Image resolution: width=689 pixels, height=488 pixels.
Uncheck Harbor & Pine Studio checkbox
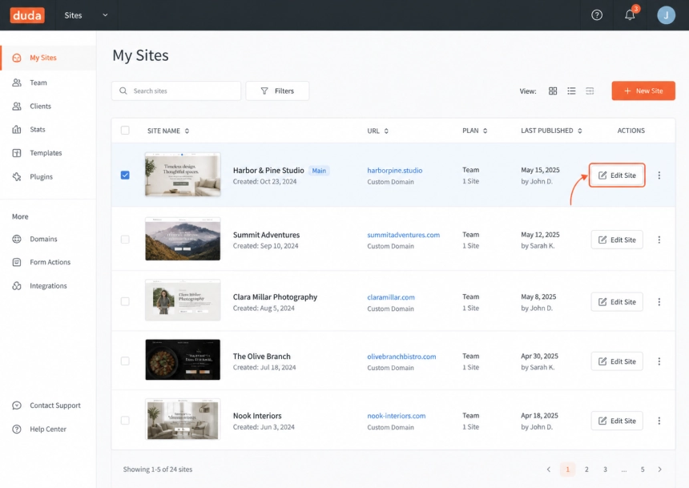125,175
